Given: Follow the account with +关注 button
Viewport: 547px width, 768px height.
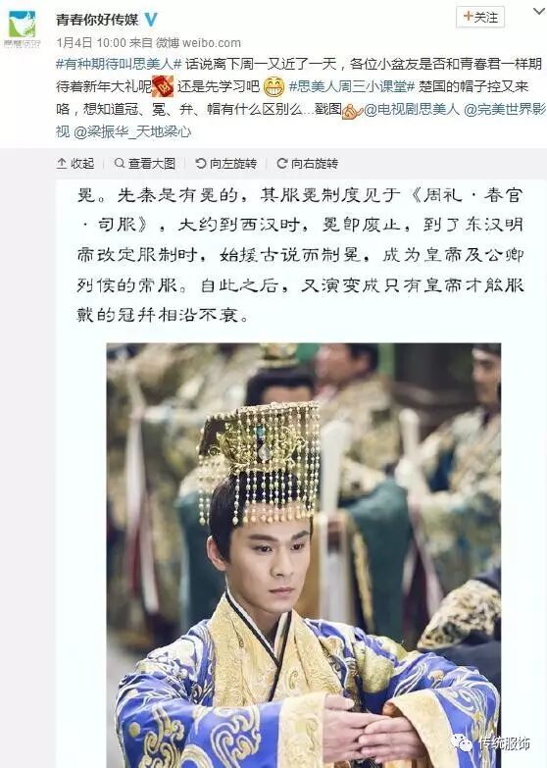Looking at the screenshot, I should (480, 17).
